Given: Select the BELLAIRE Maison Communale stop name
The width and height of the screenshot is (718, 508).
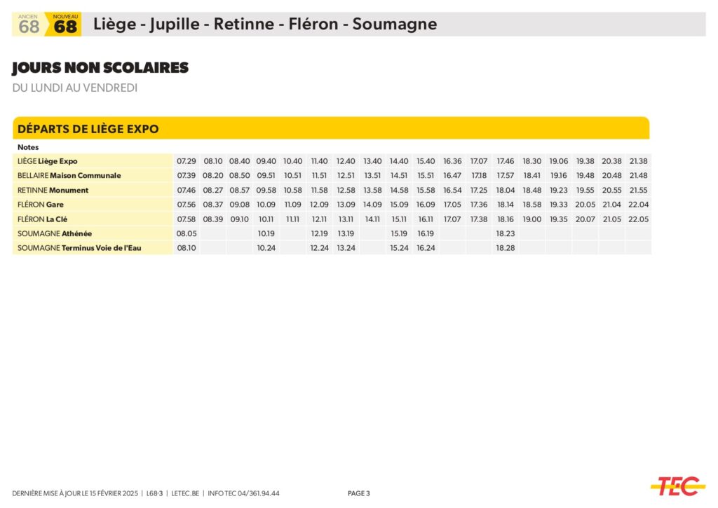Looking at the screenshot, I should tap(69, 175).
